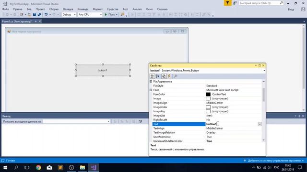Click the Quick Launch magnifier icon
Viewport: 307px width, 172px height.
click(x=282, y=3)
